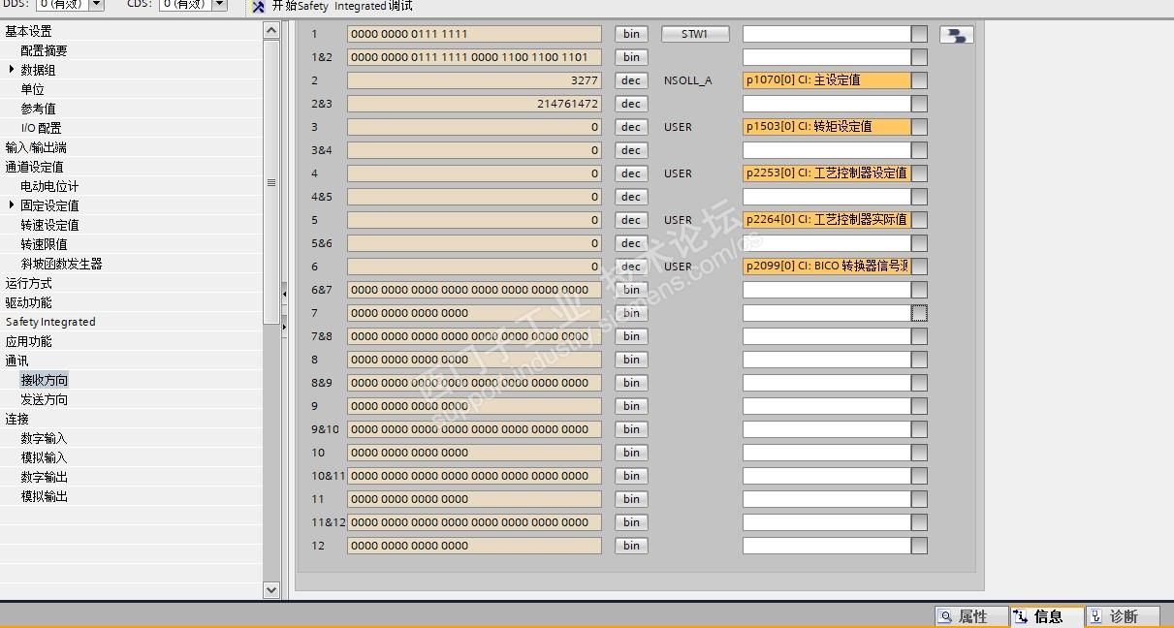Click the interconnection icon beside STW1 row
This screenshot has width=1174, height=628.
(956, 35)
